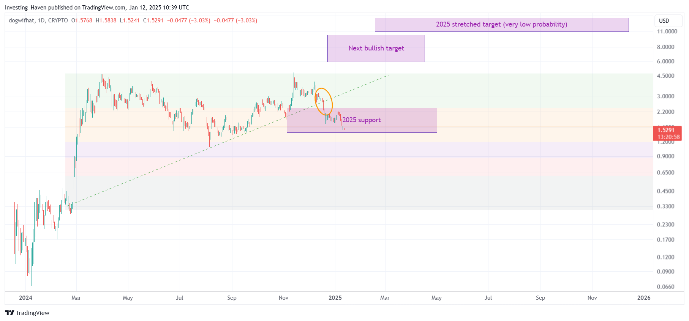Click the 0.0660 price axis label

click(666, 287)
